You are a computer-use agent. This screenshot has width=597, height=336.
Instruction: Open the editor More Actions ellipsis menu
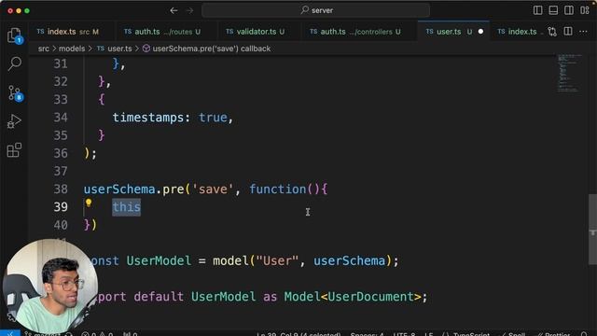pos(583,32)
